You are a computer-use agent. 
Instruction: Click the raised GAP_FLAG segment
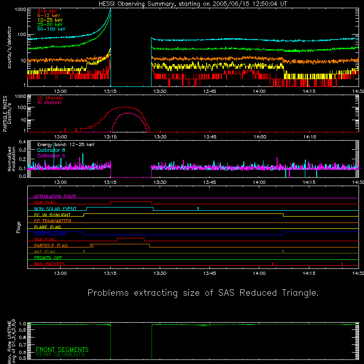(131, 202)
